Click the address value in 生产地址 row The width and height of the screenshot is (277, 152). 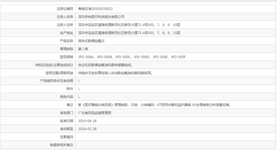click(x=129, y=33)
